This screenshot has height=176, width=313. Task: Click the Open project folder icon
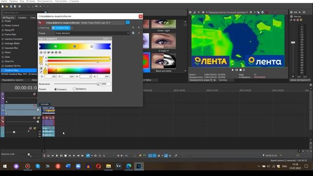coord(7,6)
